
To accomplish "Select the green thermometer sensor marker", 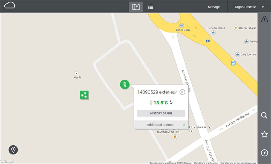I will [x=125, y=84].
